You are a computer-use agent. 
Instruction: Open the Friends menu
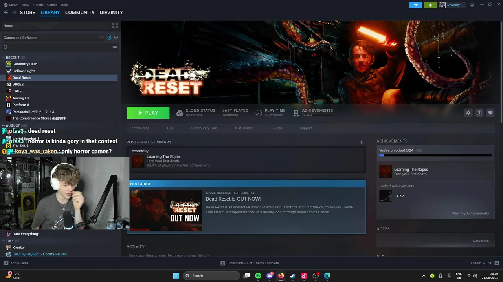38,5
